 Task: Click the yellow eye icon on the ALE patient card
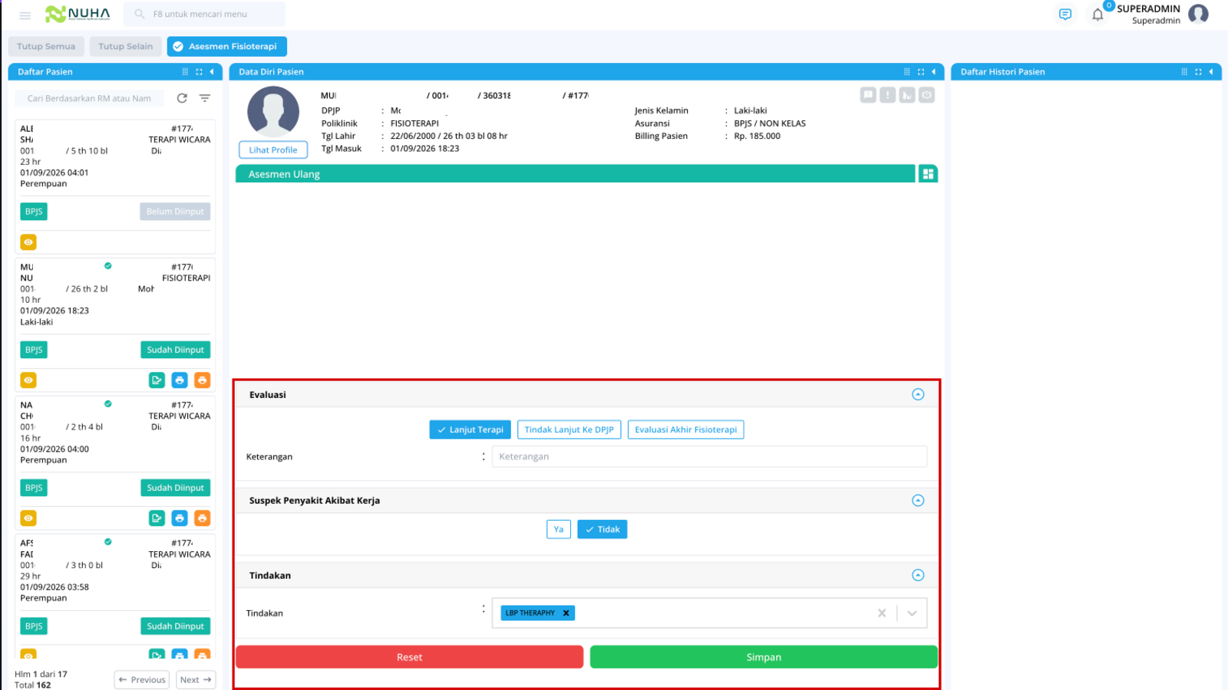coord(28,242)
